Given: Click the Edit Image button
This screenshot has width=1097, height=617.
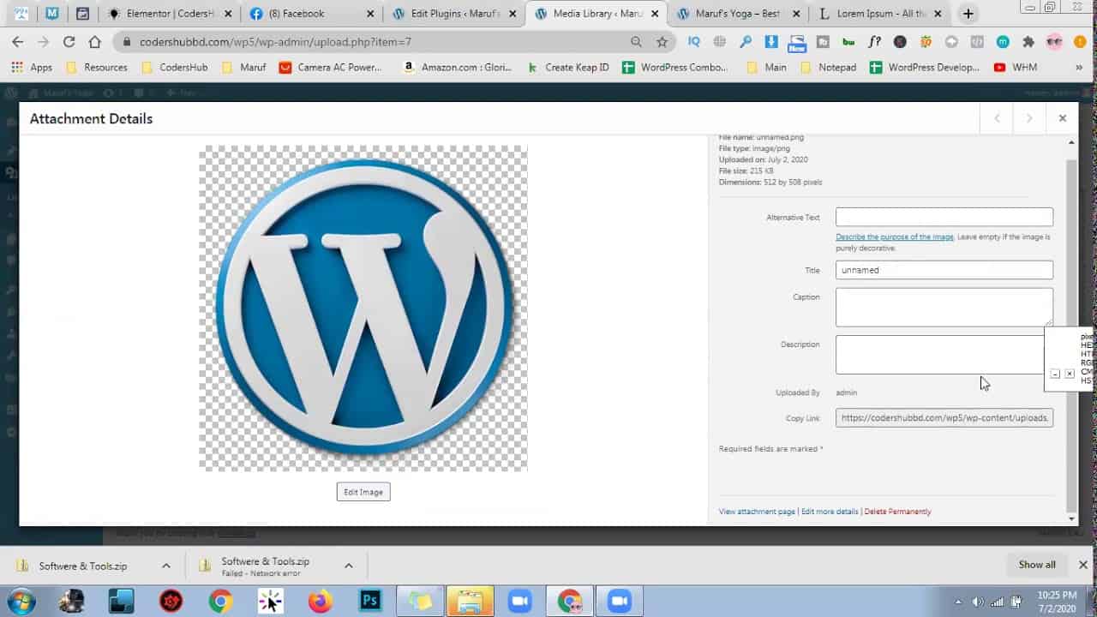Looking at the screenshot, I should [x=363, y=492].
